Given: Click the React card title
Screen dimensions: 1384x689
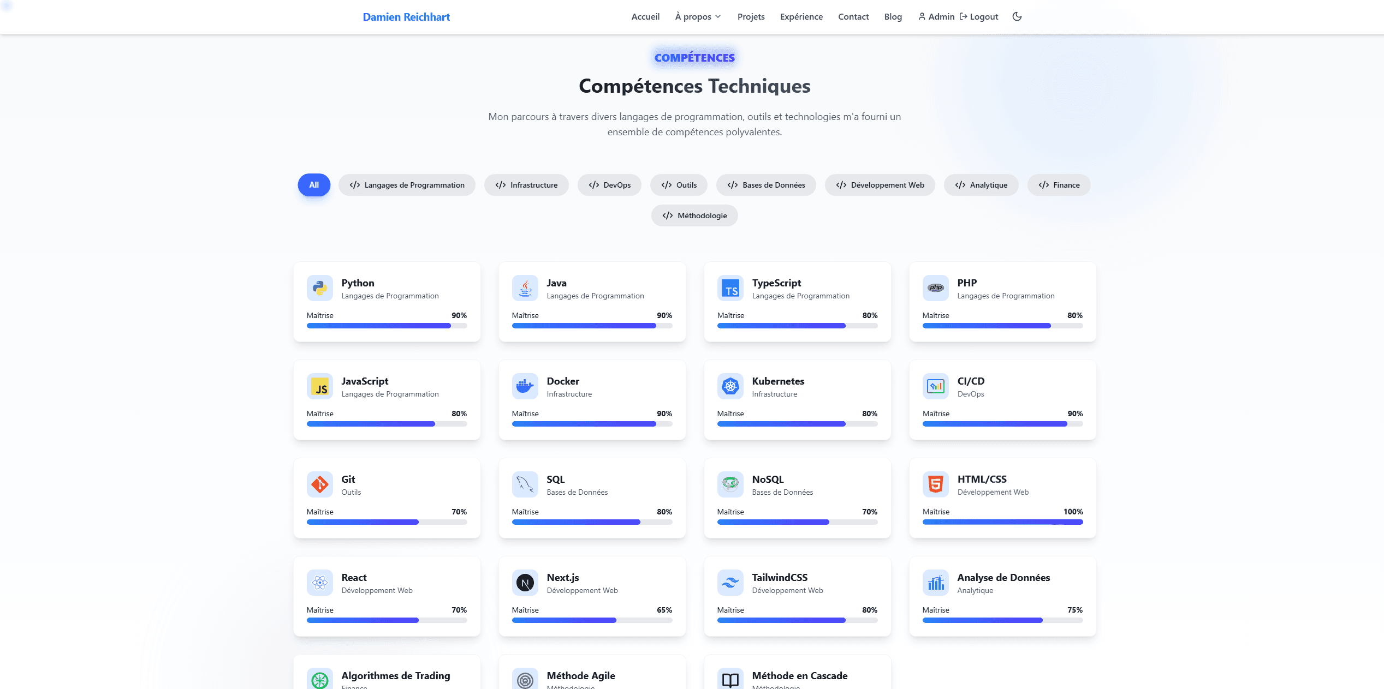Looking at the screenshot, I should pyautogui.click(x=354, y=577).
